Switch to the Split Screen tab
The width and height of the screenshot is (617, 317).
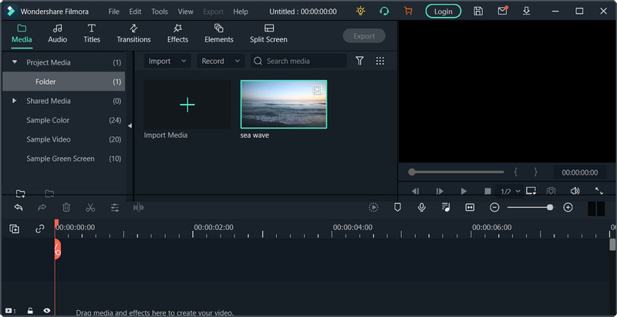pyautogui.click(x=268, y=34)
